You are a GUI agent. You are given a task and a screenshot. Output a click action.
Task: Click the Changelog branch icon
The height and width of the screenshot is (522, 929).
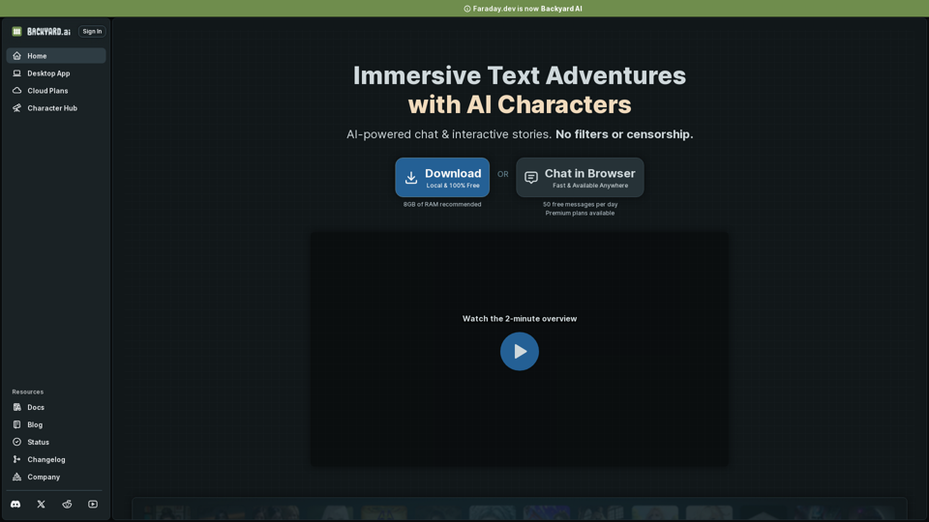point(16,459)
